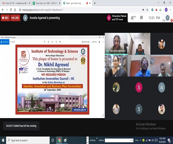The image size is (173, 144).
Task: Open the Meet chat panel icon
Action: click(141, 18)
